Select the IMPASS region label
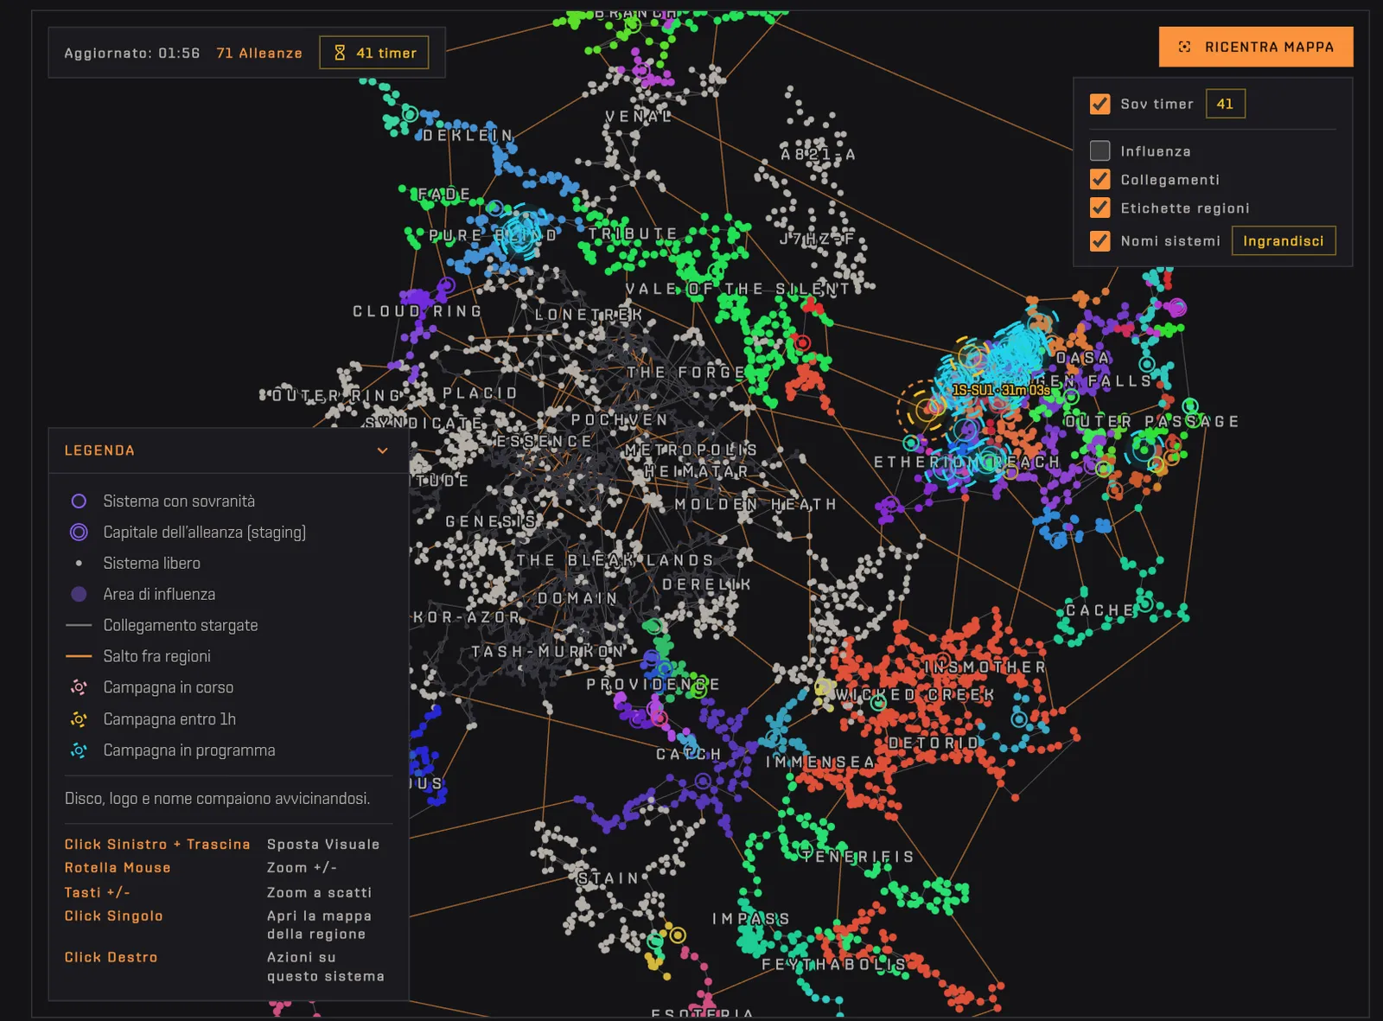 750,918
